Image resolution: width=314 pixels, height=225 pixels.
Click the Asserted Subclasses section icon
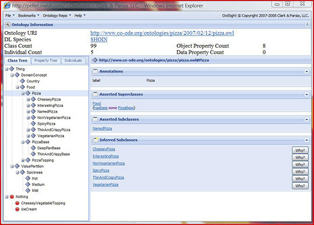(x=95, y=119)
